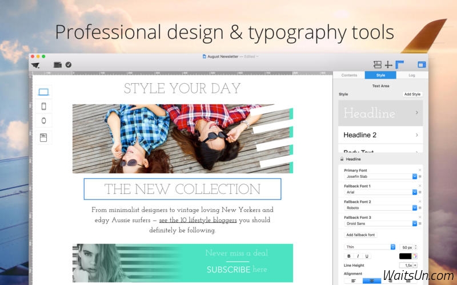Toggle Bold text formatting

click(349, 256)
